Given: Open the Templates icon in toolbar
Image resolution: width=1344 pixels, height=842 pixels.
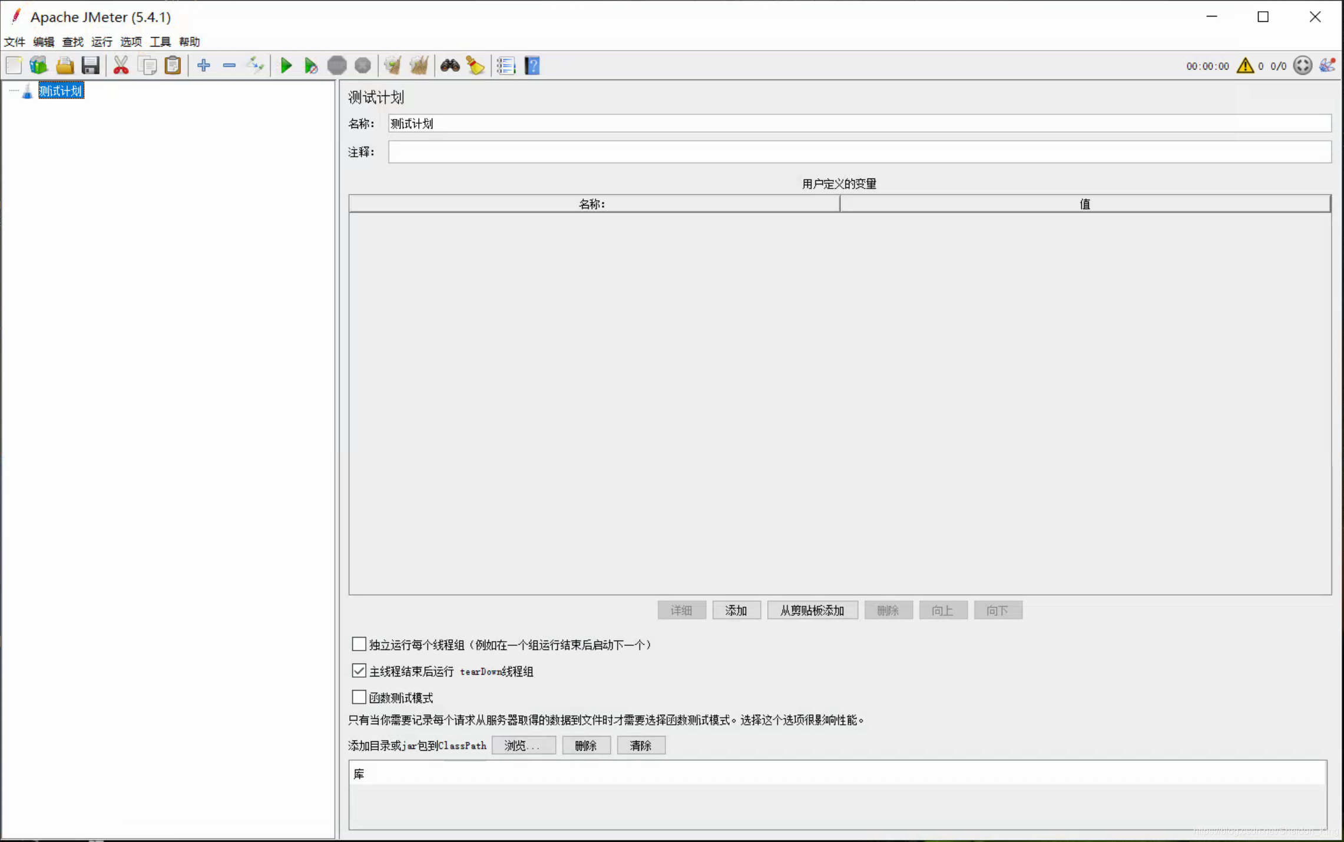Looking at the screenshot, I should point(39,65).
